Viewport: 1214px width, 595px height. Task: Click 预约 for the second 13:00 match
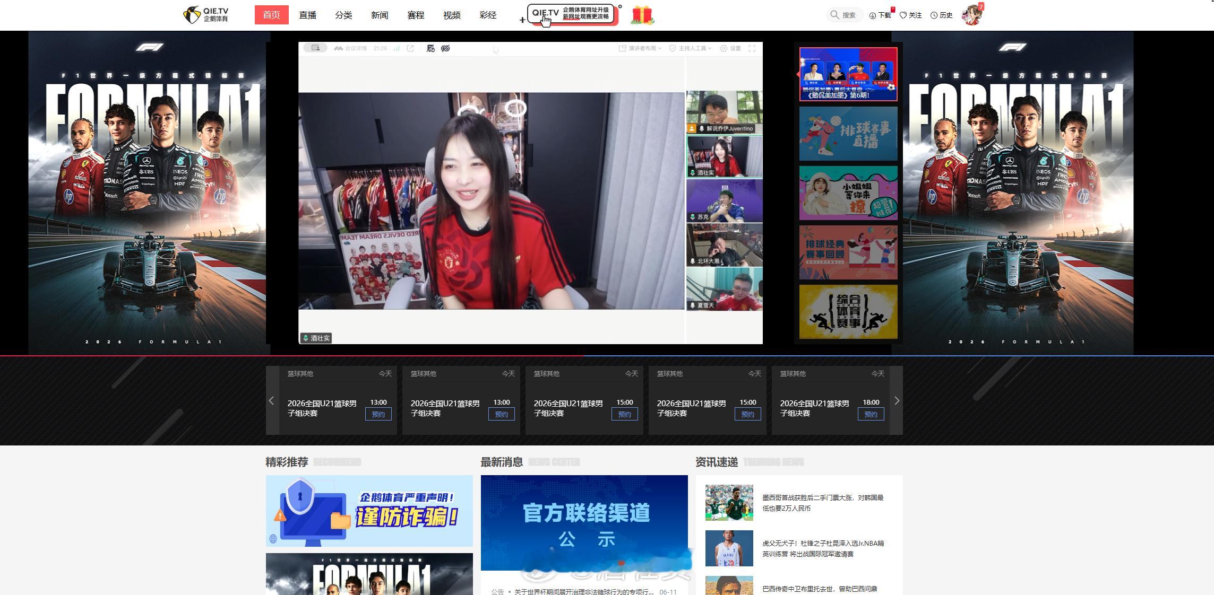pyautogui.click(x=501, y=414)
